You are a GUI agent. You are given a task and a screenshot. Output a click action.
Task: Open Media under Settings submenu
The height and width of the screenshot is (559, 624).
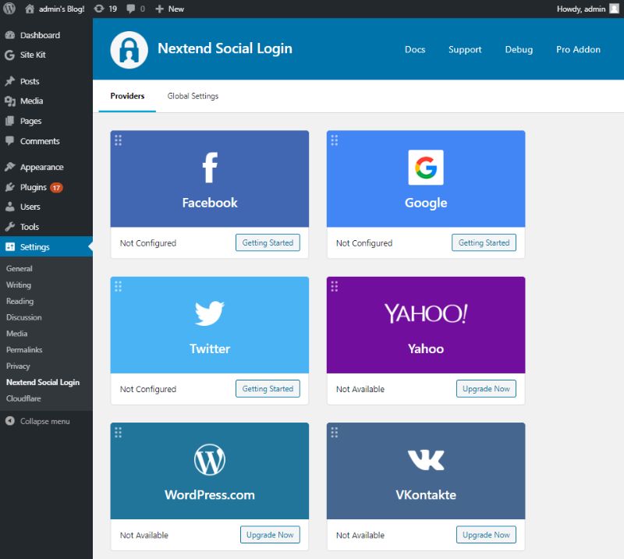coord(16,334)
